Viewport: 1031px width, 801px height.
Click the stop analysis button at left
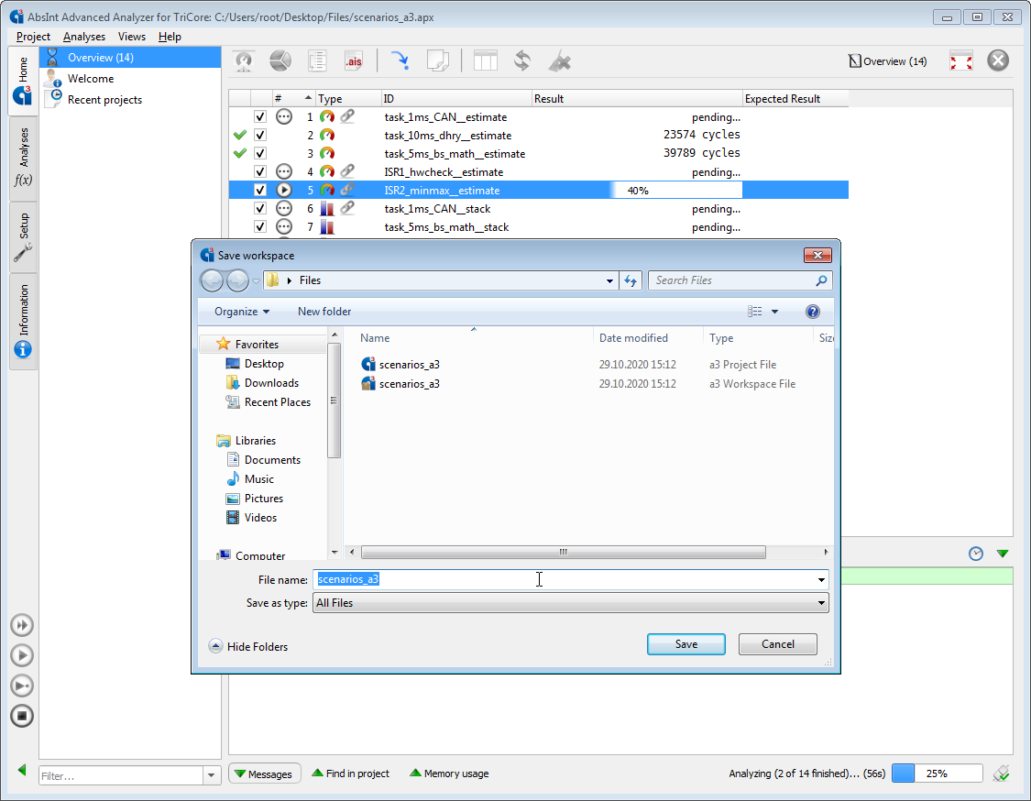tap(22, 716)
